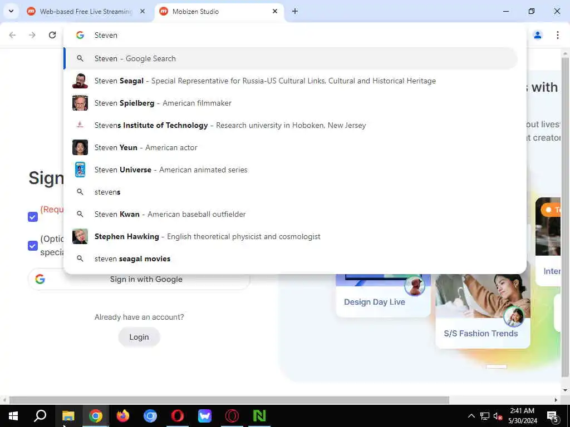Open the Windows Start menu
Screen dimensions: 570x427
click(x=13, y=416)
